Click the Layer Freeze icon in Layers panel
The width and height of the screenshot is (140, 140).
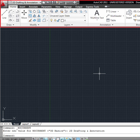(x=81, y=11)
